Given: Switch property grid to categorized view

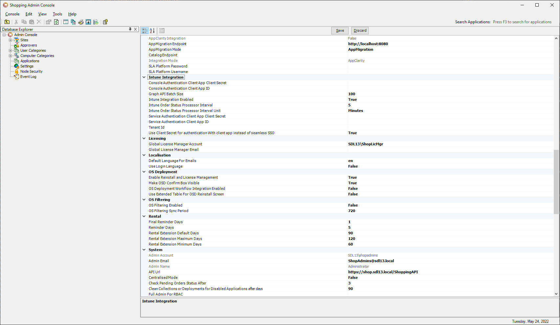Looking at the screenshot, I should click(x=145, y=30).
